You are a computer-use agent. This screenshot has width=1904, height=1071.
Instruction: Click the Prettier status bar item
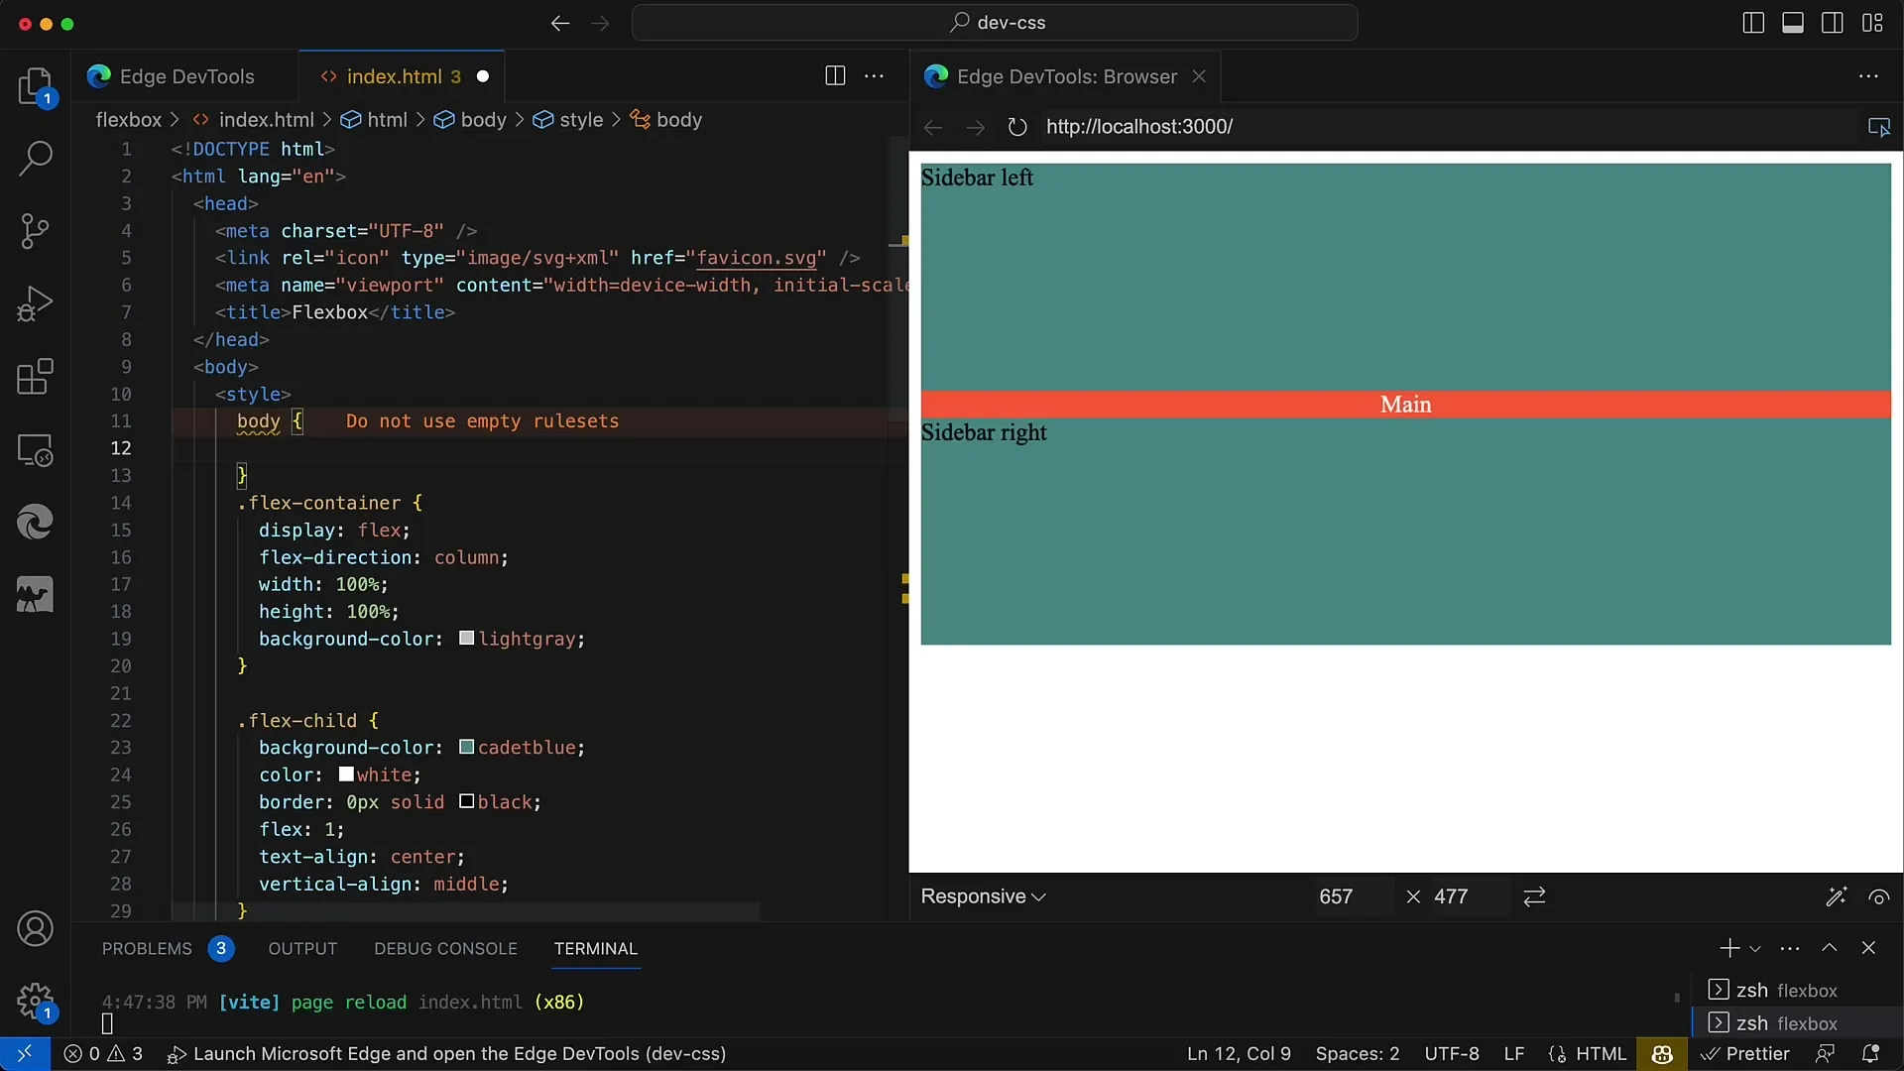[1746, 1054]
